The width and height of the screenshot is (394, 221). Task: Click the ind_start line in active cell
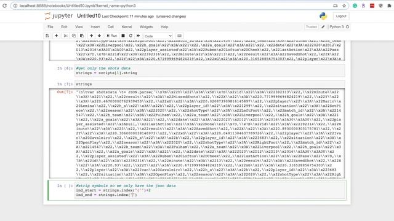(x=113, y=190)
